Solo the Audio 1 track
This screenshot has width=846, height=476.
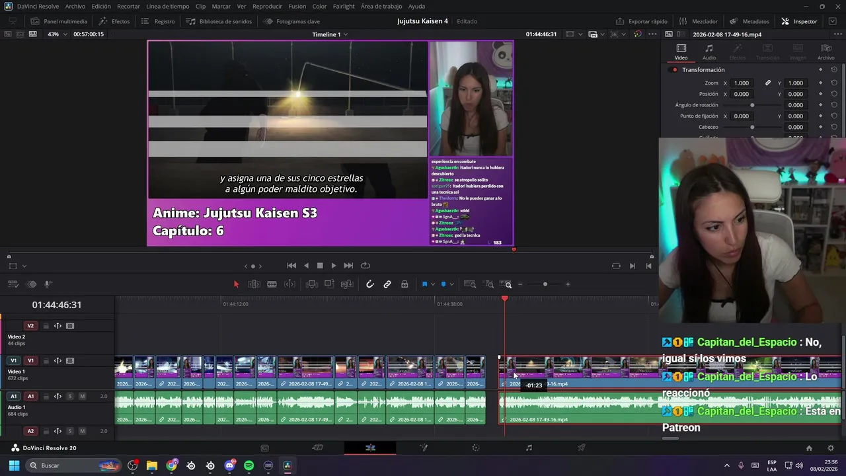click(x=69, y=397)
